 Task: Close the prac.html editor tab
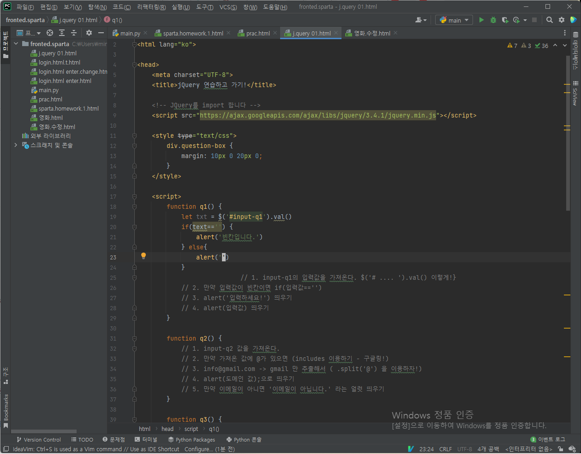coord(275,33)
